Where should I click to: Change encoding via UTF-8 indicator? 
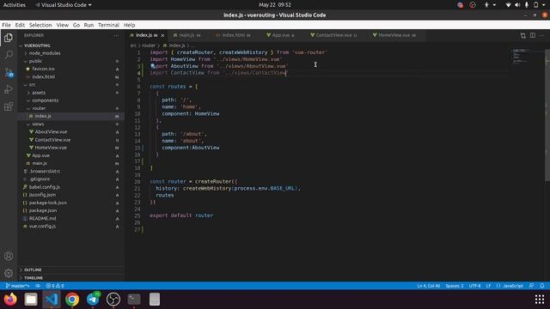tap(474, 286)
